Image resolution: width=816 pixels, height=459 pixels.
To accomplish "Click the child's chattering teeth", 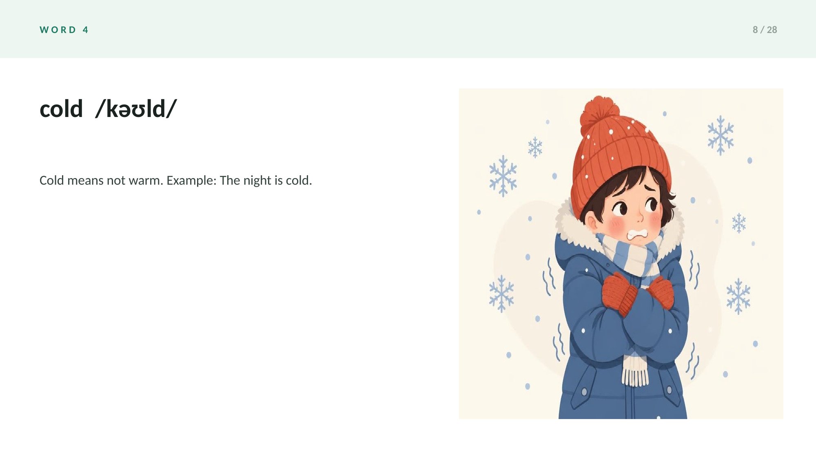I will (x=637, y=235).
